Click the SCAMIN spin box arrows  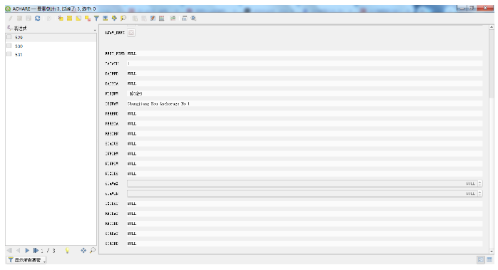pos(480,194)
